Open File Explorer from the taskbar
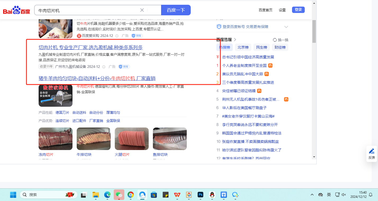The height and width of the screenshot is (201, 378). tap(95, 195)
